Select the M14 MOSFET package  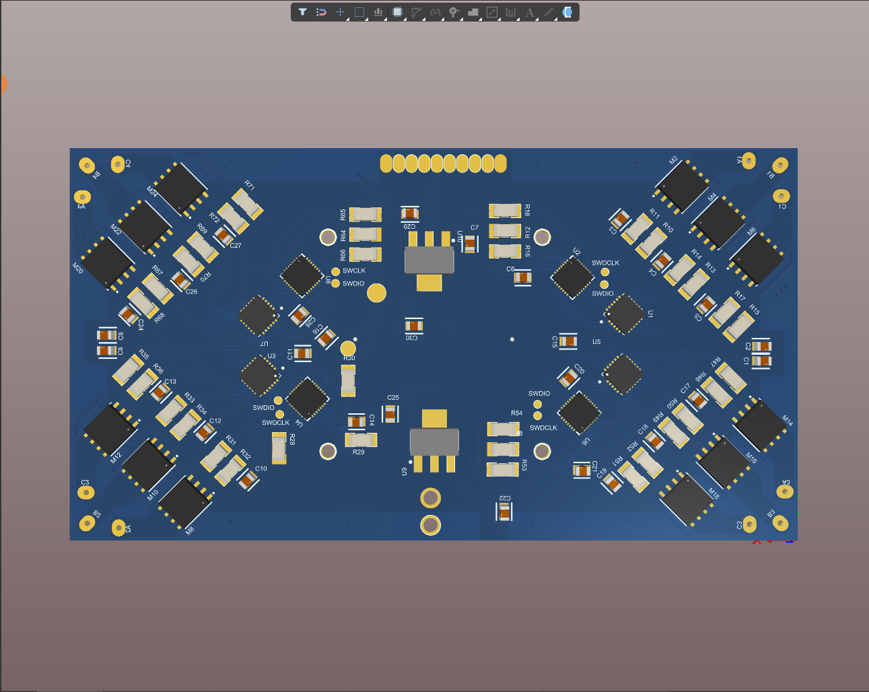coord(759,424)
